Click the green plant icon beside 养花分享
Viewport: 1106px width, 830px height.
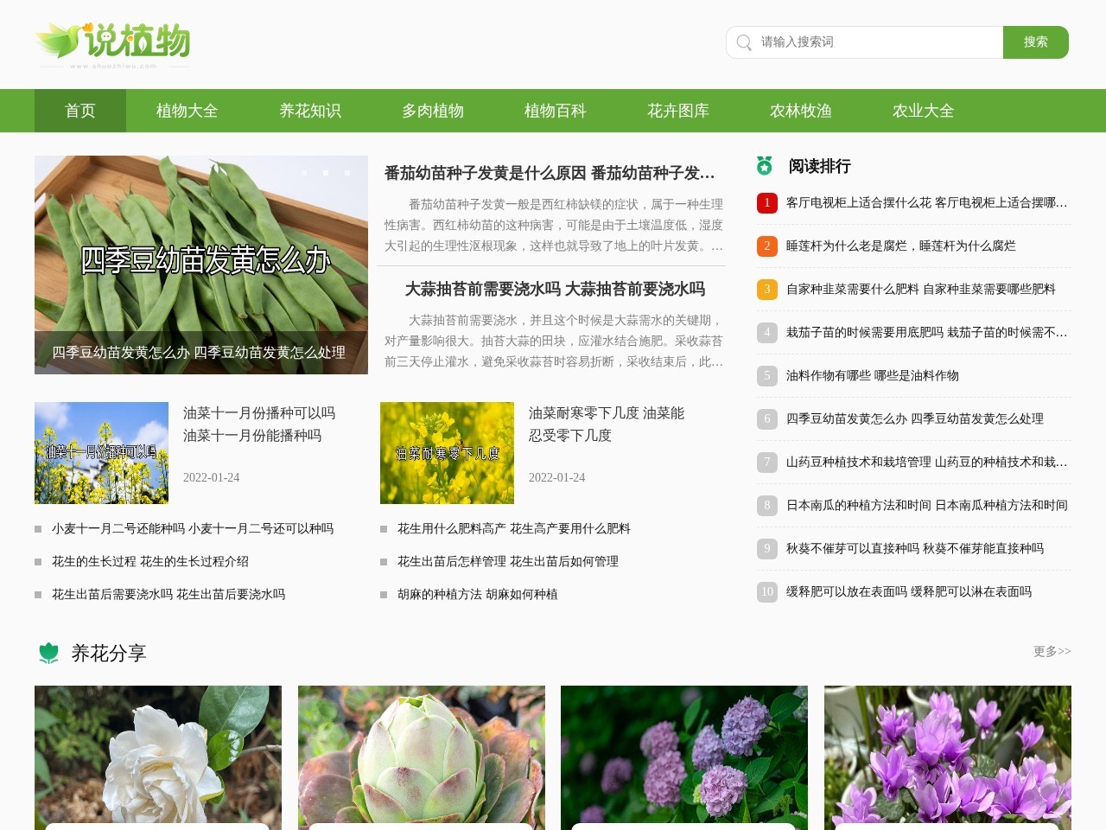tap(47, 654)
